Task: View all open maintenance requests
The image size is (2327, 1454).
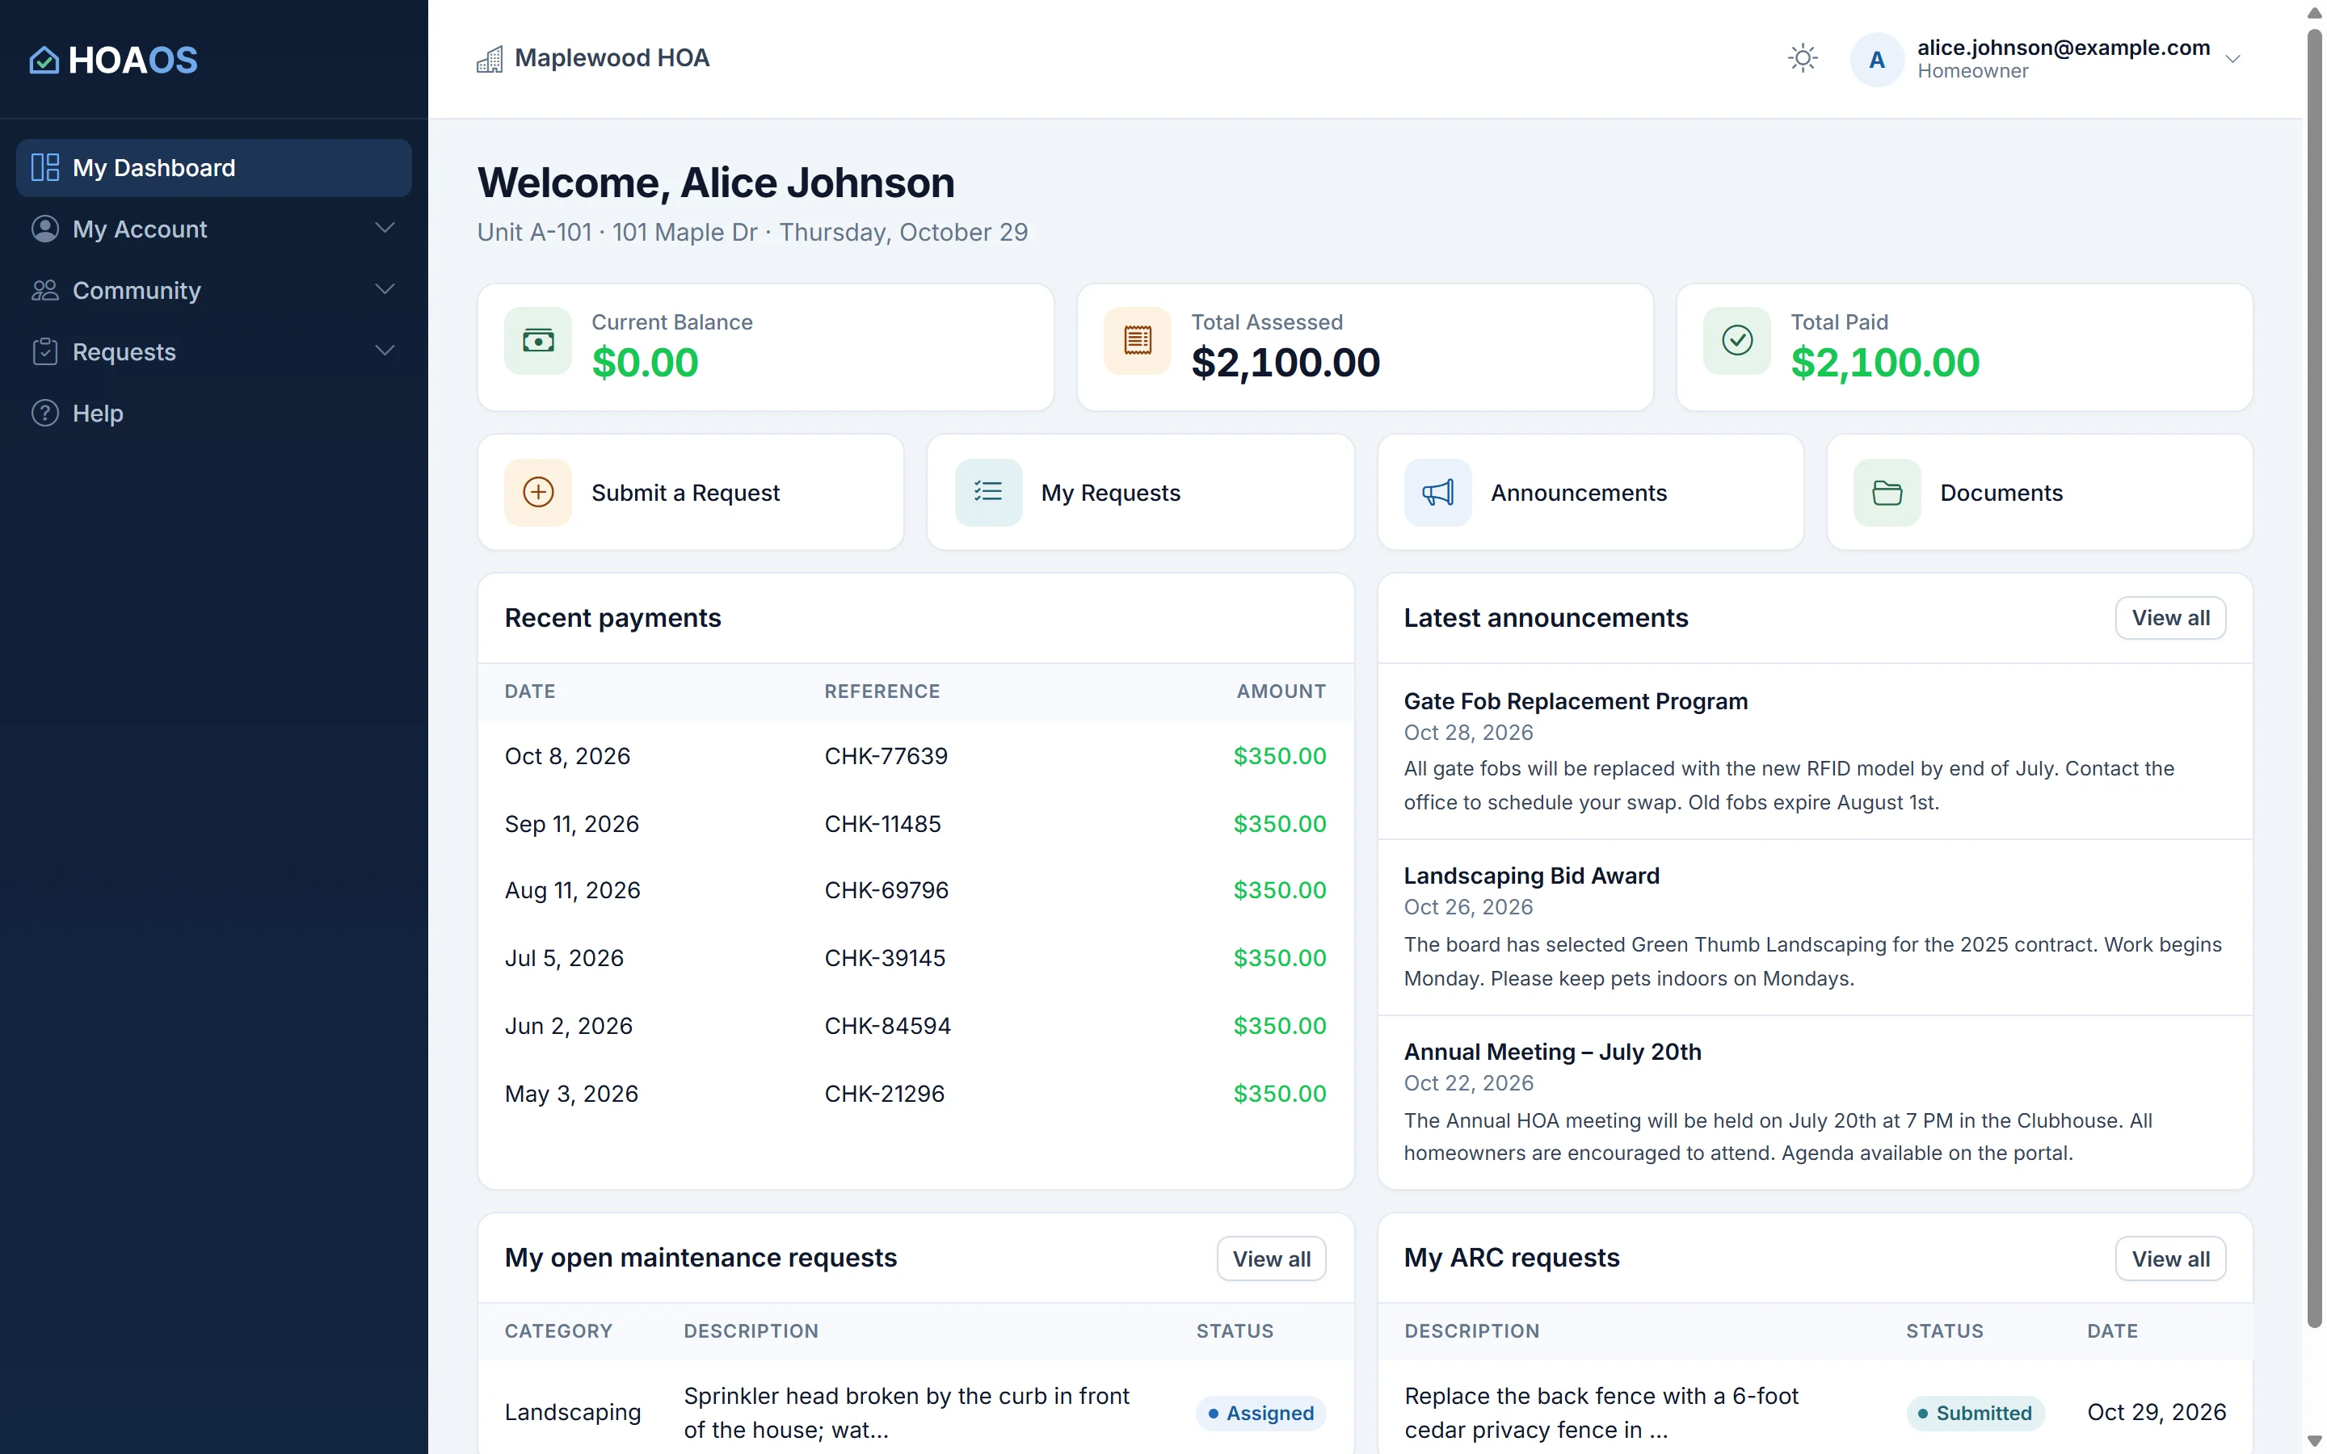Action: click(1271, 1259)
